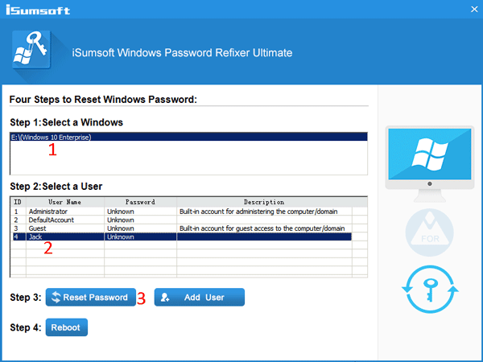Screen dimensions: 483x362
Task: Click the Guest built-in account description
Action: pyautogui.click(x=262, y=228)
